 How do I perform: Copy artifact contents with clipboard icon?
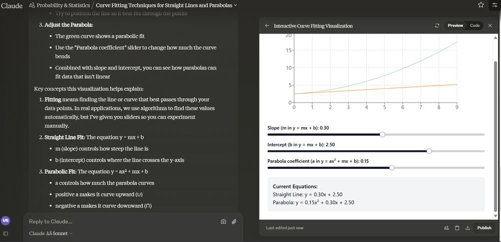coord(457,228)
